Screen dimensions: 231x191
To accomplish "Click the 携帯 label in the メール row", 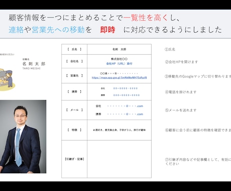I will [98, 114].
